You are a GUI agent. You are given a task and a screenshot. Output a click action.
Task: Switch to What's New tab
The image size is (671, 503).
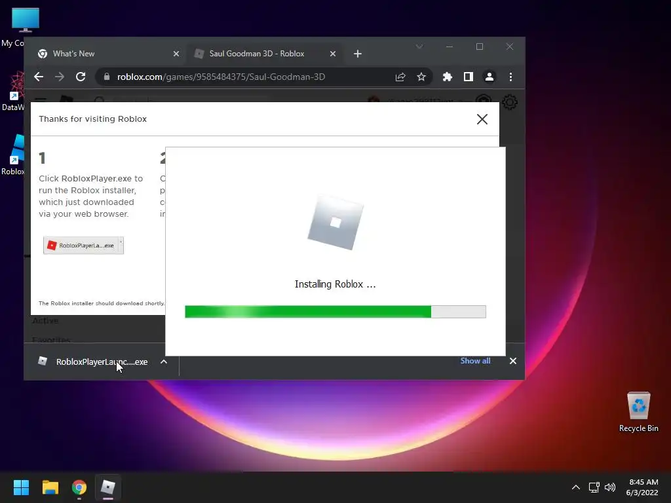pos(108,54)
